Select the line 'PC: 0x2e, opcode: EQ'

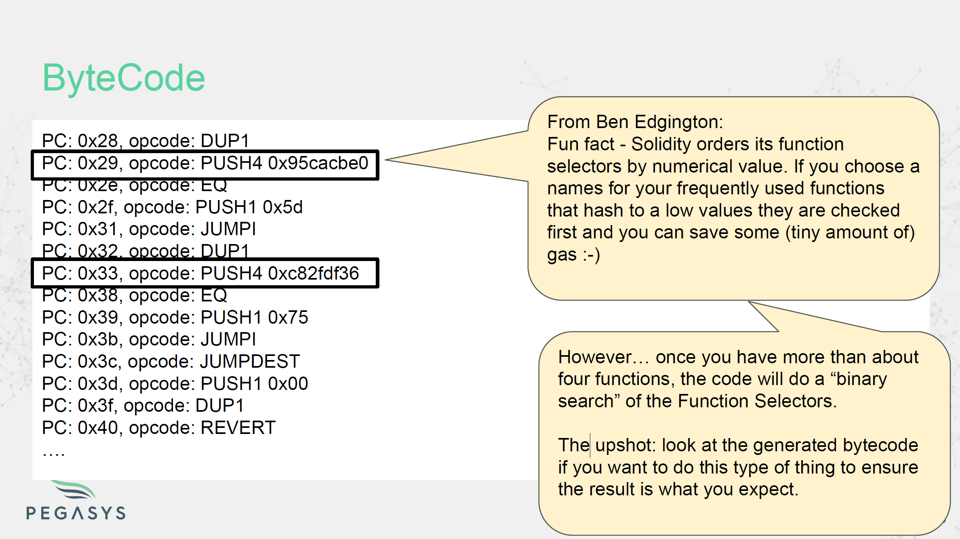(x=135, y=185)
